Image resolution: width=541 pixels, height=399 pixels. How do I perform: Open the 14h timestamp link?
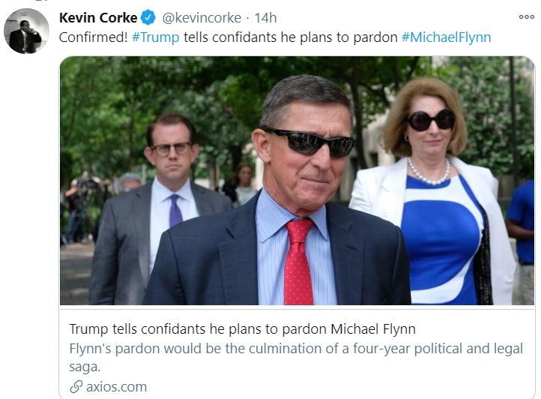pos(265,17)
